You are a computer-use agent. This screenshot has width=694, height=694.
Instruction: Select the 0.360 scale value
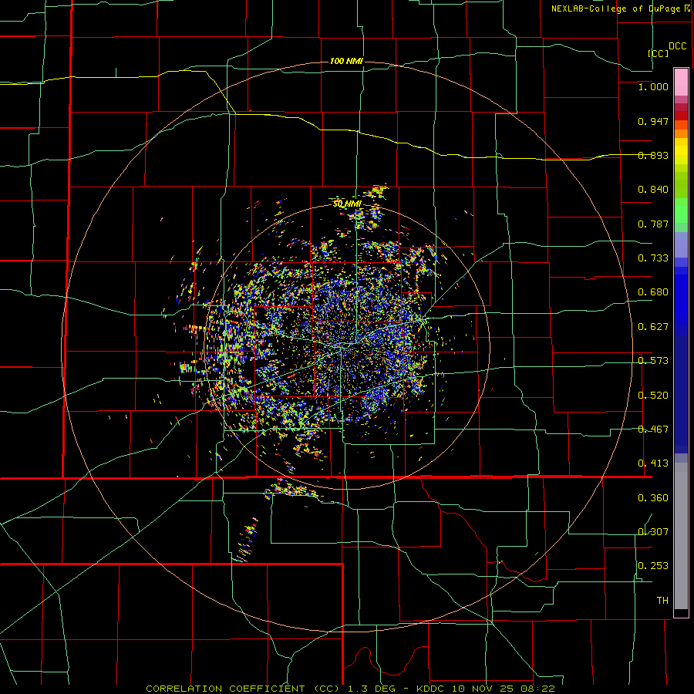(x=653, y=498)
